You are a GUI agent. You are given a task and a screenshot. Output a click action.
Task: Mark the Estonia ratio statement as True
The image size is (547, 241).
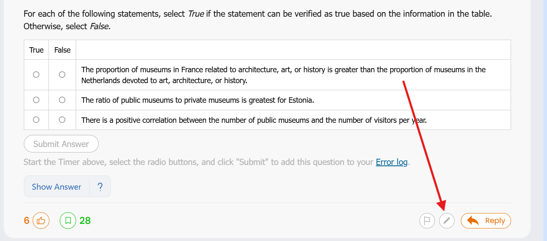tap(36, 100)
